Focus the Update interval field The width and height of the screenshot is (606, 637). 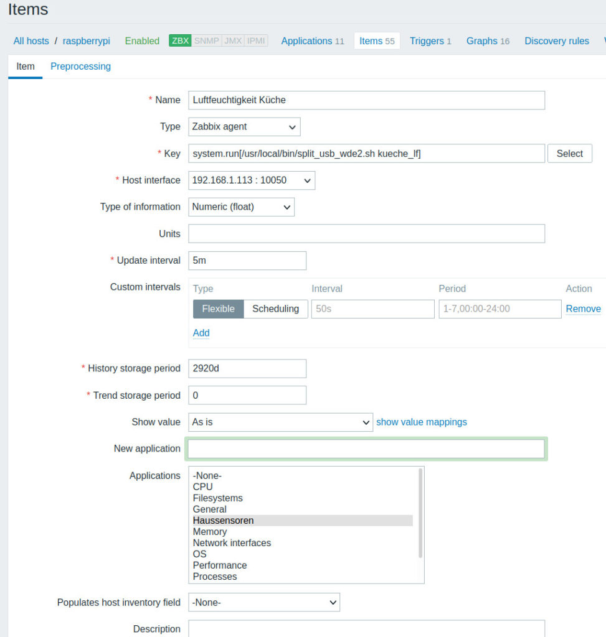pyautogui.click(x=247, y=261)
